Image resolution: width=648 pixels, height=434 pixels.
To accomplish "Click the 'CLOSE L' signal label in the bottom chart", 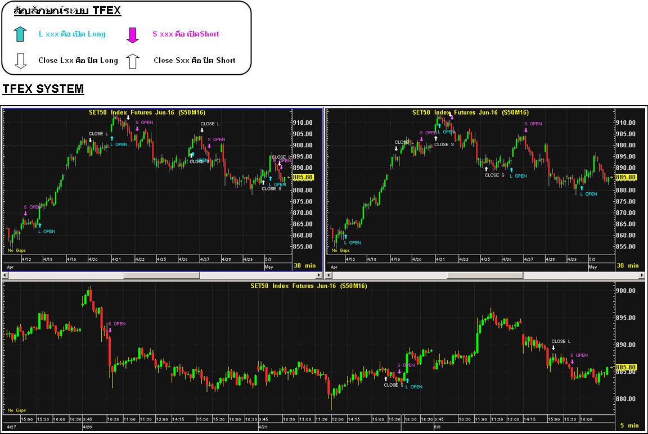I will pos(561,341).
